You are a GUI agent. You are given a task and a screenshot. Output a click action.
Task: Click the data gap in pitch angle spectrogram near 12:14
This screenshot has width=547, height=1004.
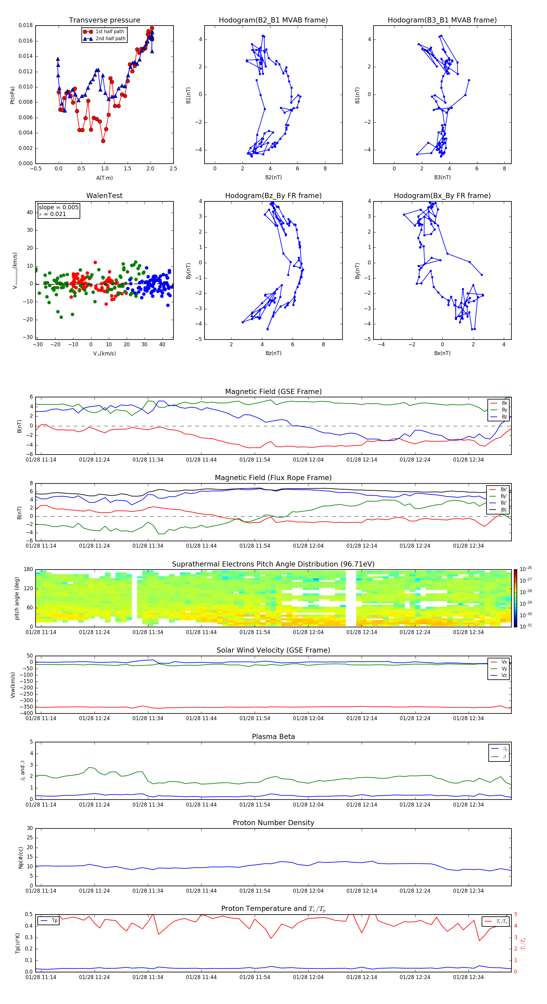(351, 598)
